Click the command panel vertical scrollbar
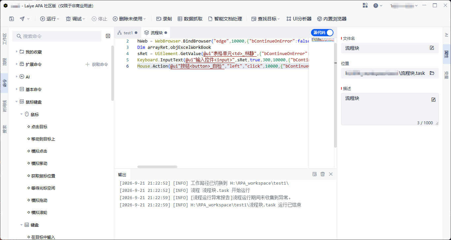 [113, 73]
